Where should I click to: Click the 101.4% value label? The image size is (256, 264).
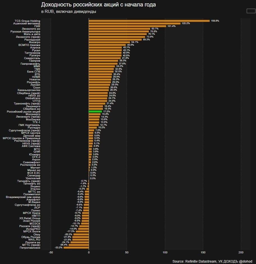tap(172, 26)
